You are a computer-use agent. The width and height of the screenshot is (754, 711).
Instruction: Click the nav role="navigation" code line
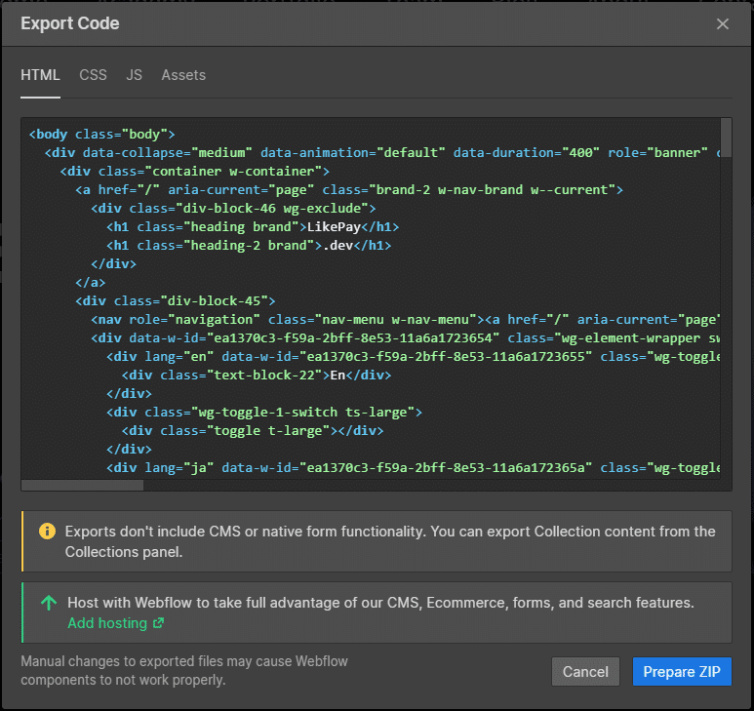406,320
